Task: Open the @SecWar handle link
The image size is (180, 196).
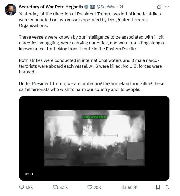Action: coord(106,7)
